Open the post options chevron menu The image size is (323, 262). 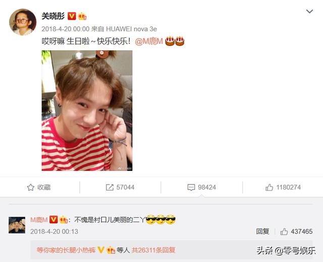[309, 12]
